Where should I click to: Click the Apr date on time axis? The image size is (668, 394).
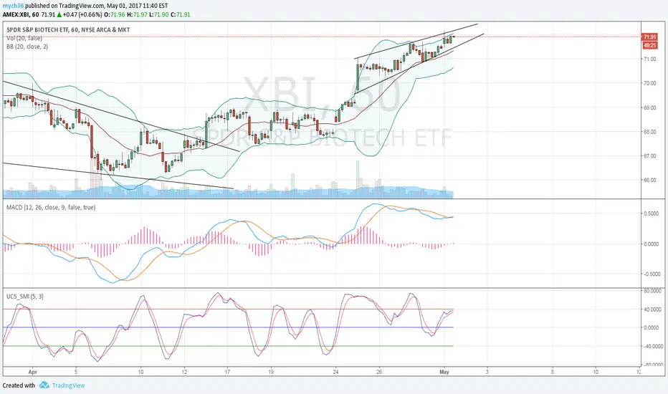pyautogui.click(x=33, y=372)
